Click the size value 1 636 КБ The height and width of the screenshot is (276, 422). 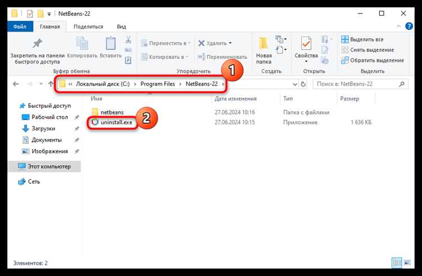coord(361,123)
